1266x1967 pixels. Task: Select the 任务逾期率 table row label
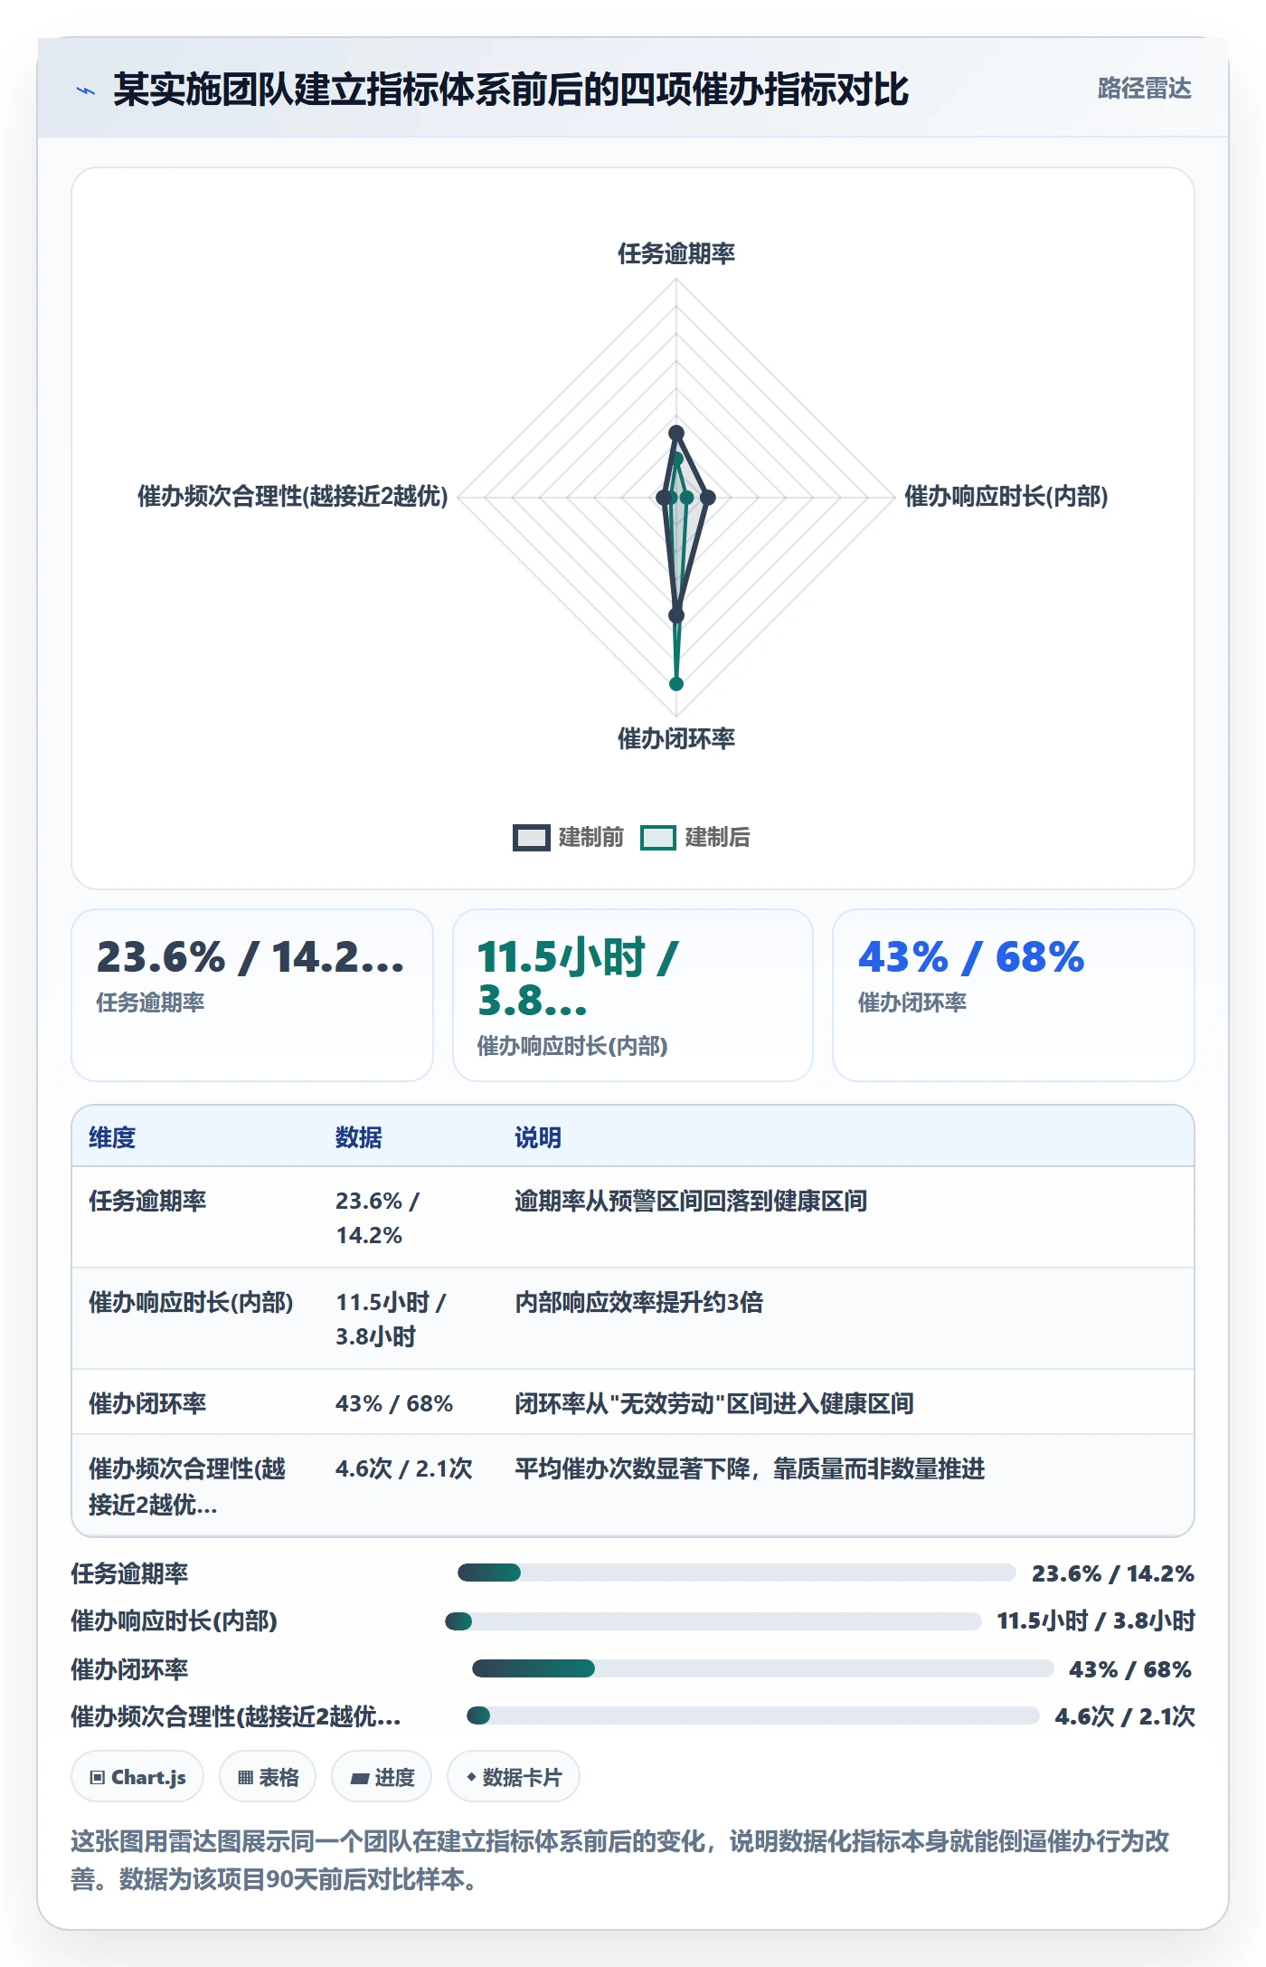click(147, 1202)
